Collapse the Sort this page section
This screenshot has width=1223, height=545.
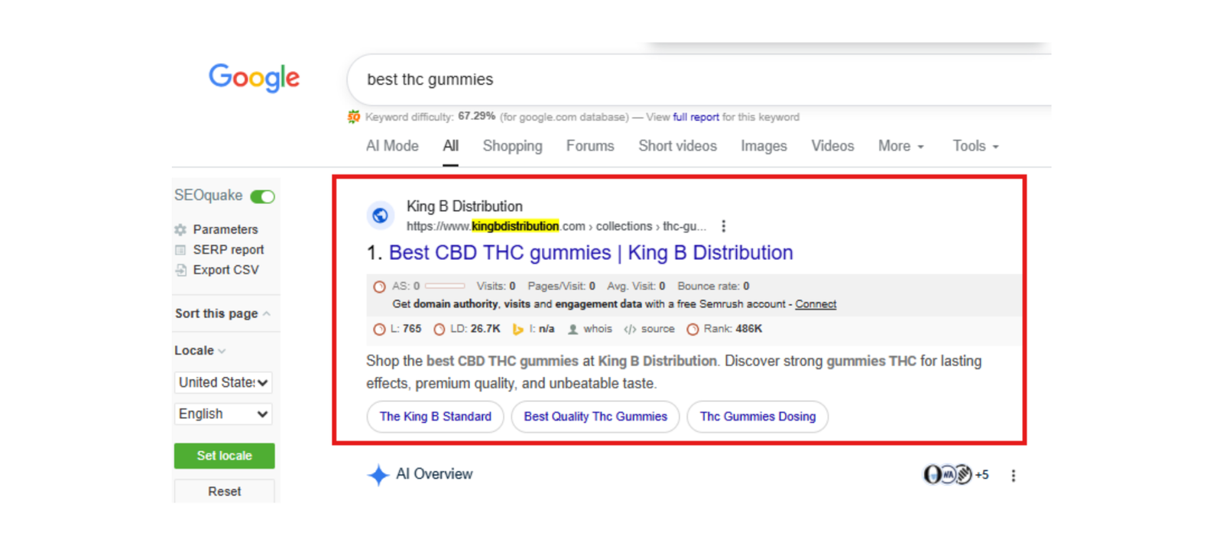tap(222, 313)
